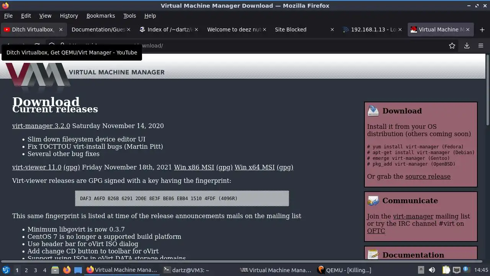Click the Communicate box people icon

[373, 200]
